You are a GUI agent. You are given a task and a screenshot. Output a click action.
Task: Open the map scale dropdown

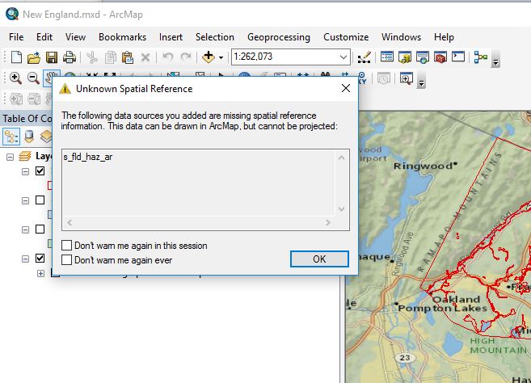pyautogui.click(x=343, y=57)
